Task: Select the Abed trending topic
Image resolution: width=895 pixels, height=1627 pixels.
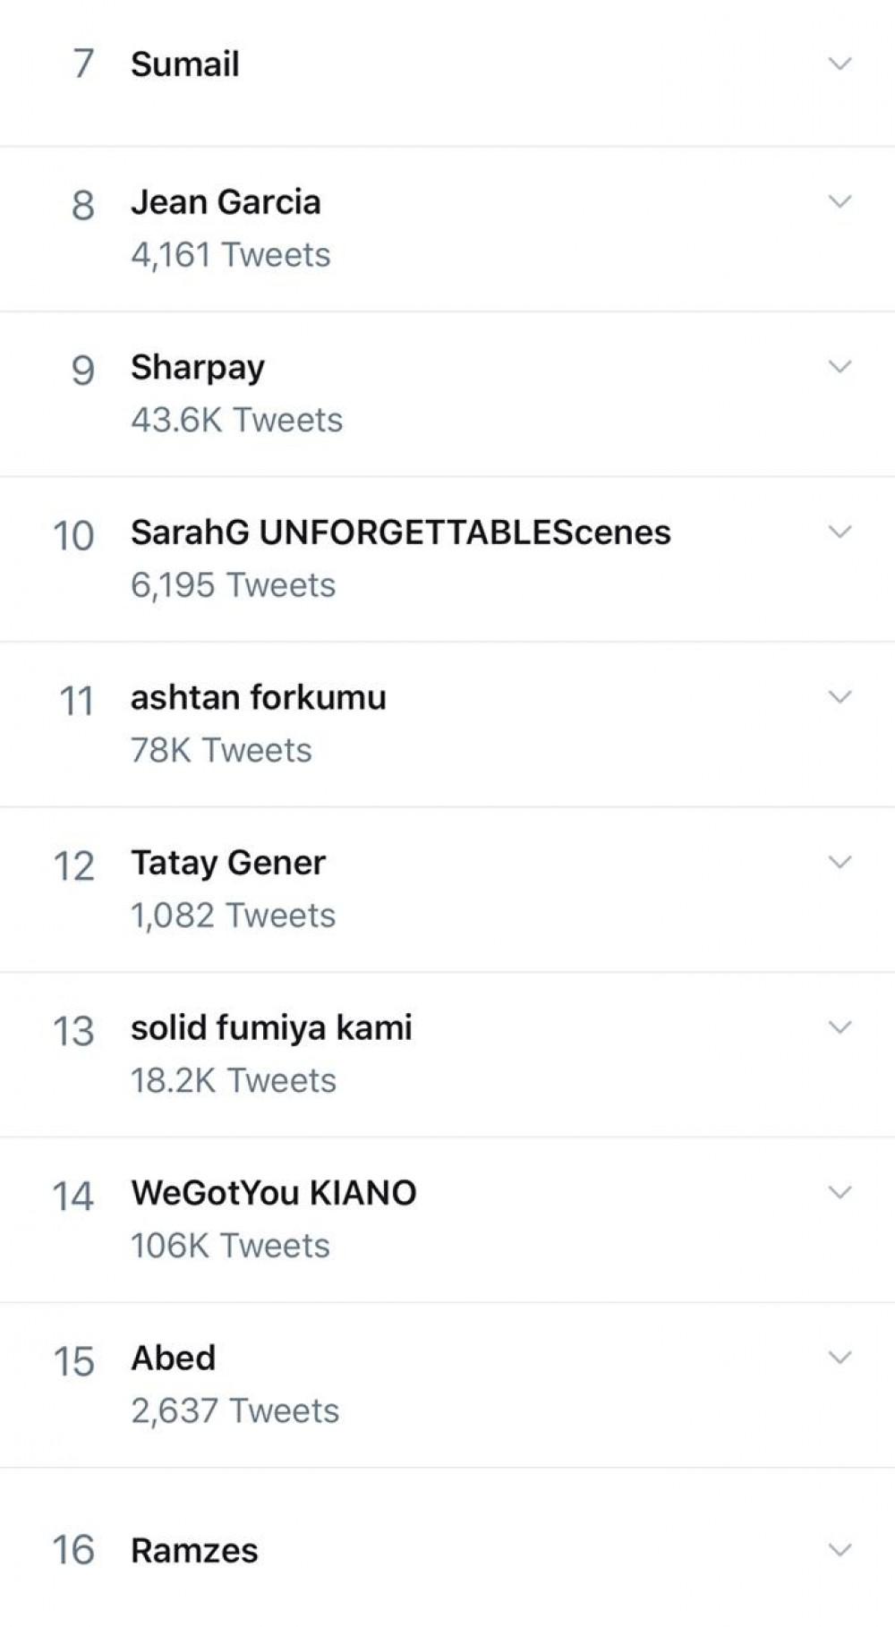Action: 173,1359
